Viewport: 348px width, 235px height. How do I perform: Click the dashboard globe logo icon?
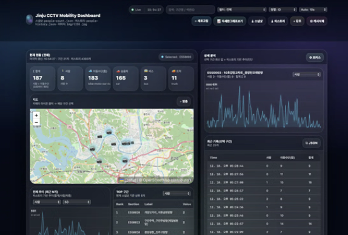point(29,19)
